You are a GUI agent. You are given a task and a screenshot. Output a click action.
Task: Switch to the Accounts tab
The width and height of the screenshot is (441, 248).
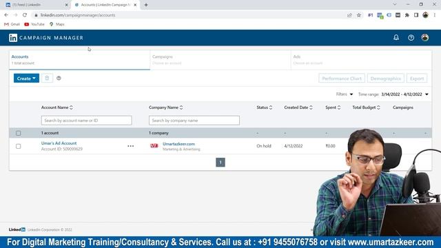tap(80, 60)
